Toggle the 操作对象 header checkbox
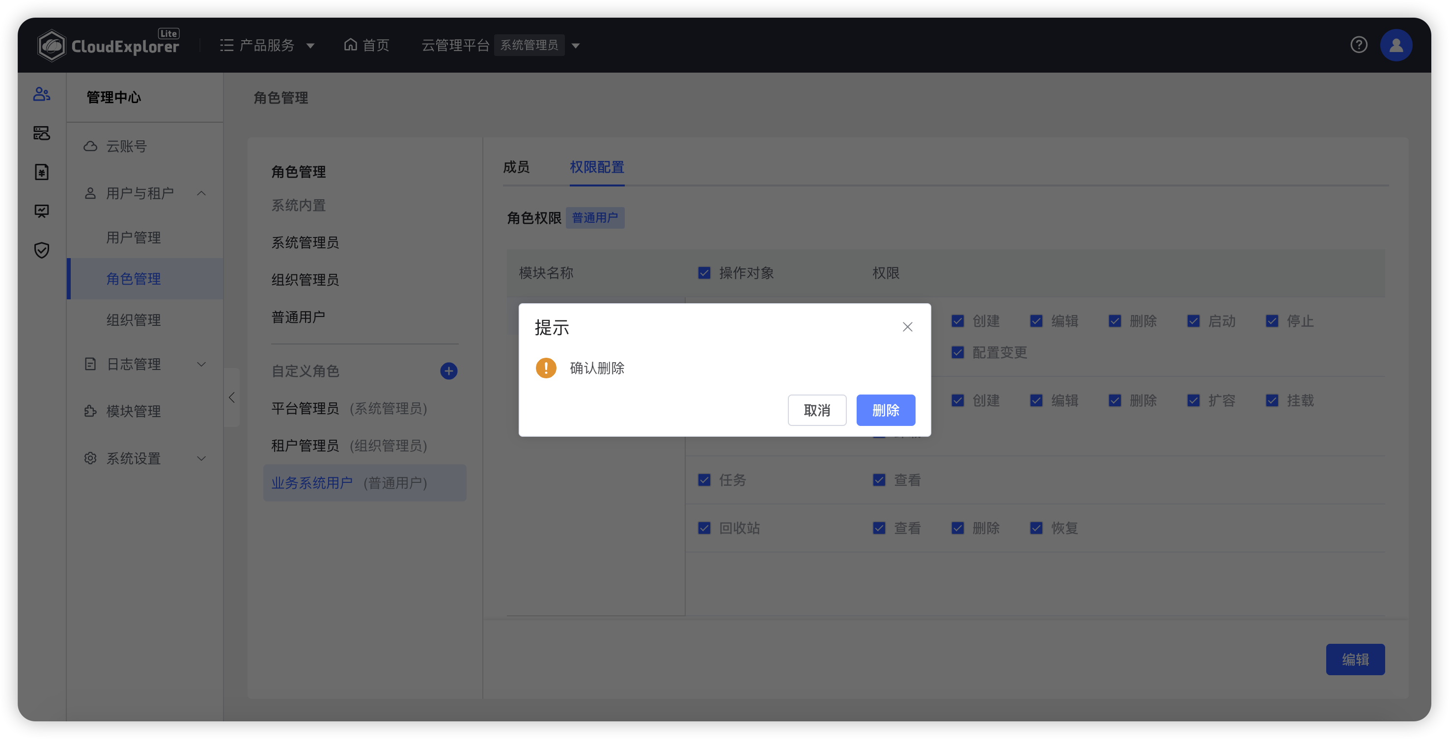Screen dimensions: 1449x739 [704, 273]
